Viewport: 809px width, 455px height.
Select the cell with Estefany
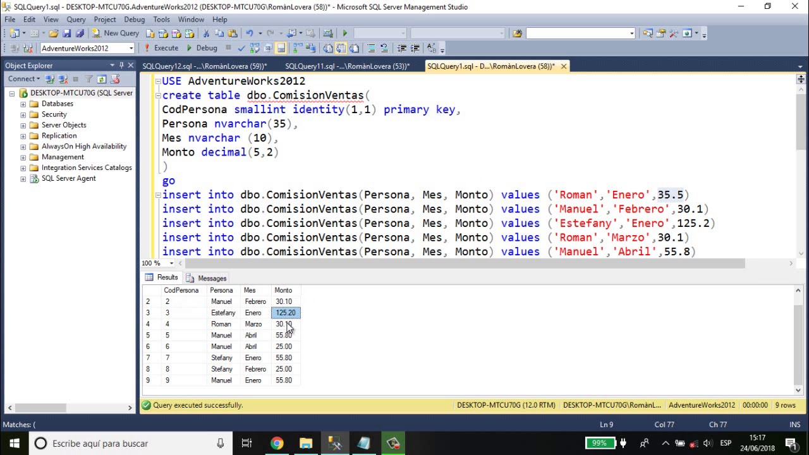click(224, 313)
